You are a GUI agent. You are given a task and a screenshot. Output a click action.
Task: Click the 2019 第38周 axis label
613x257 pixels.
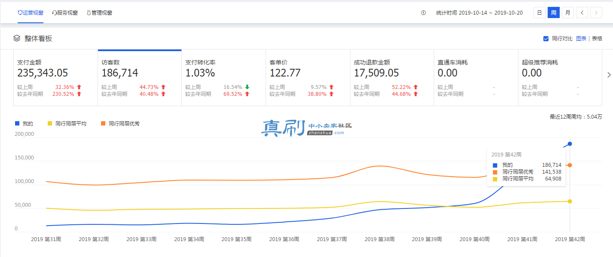(x=379, y=239)
